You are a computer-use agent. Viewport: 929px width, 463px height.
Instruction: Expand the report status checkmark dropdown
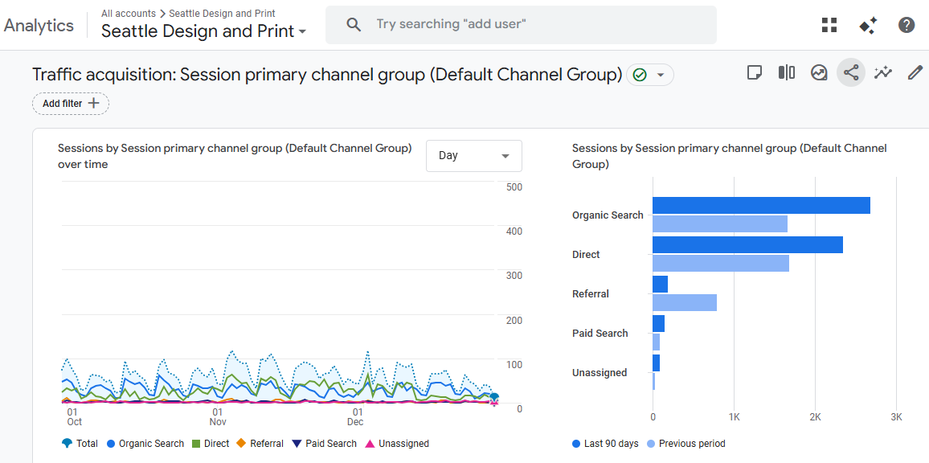[650, 75]
